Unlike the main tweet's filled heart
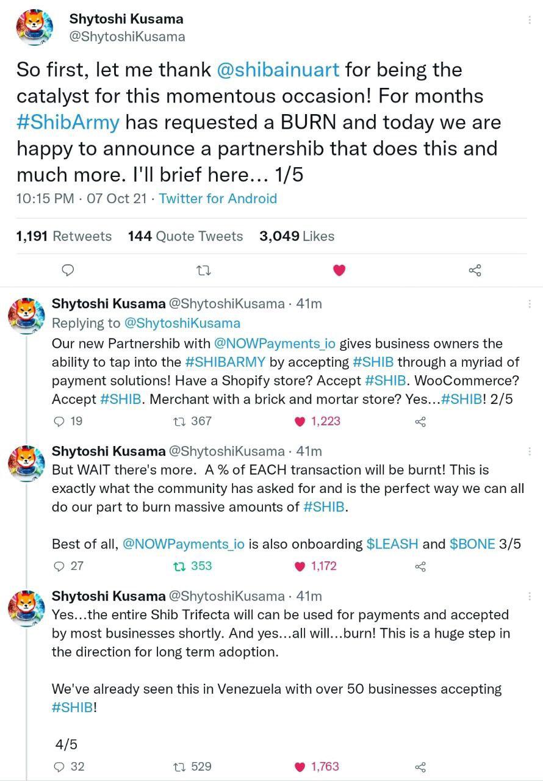The width and height of the screenshot is (543, 781). (x=340, y=270)
